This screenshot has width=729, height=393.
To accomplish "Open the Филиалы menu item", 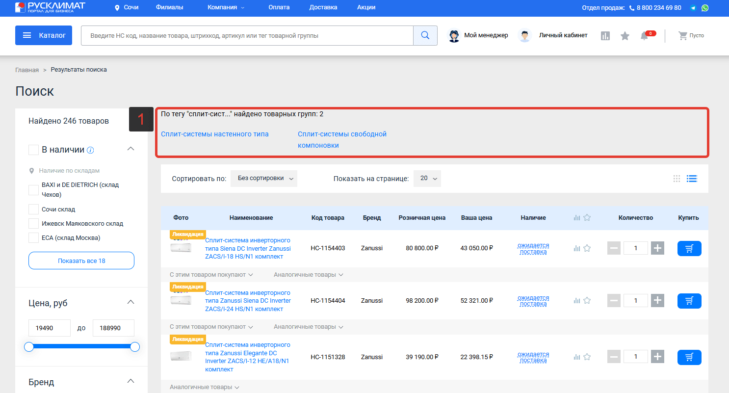I will tap(169, 7).
